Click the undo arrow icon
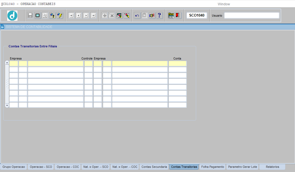Screen dimensions: 295x172 137,16
